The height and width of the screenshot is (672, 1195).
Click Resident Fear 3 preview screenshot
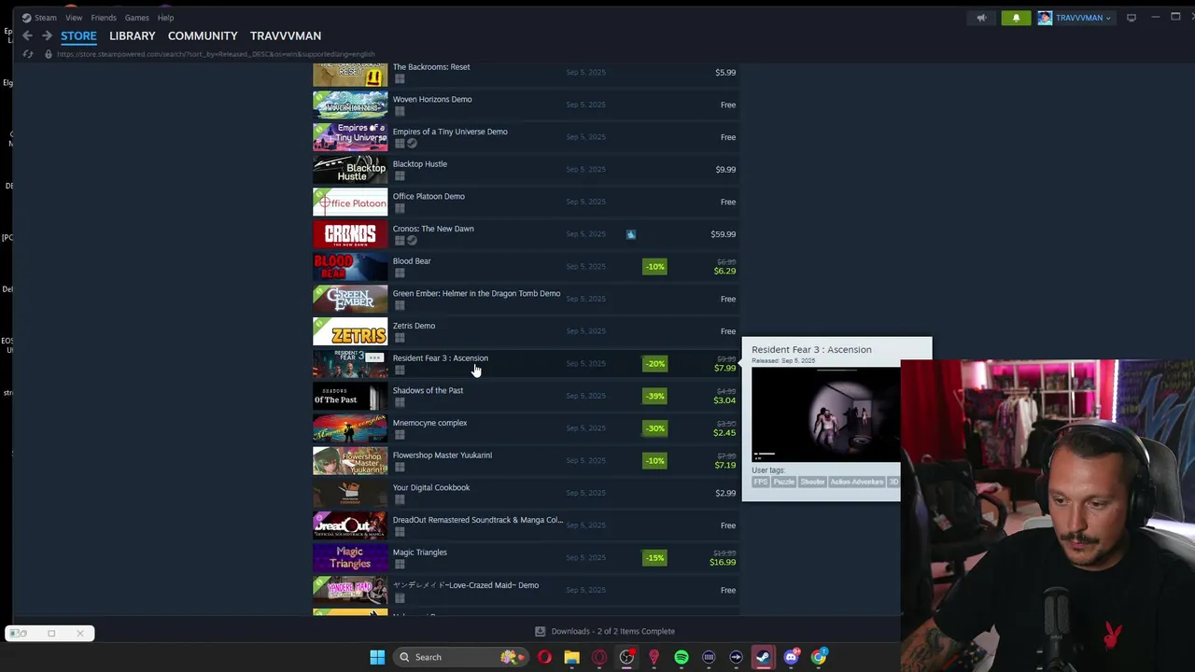pos(826,414)
